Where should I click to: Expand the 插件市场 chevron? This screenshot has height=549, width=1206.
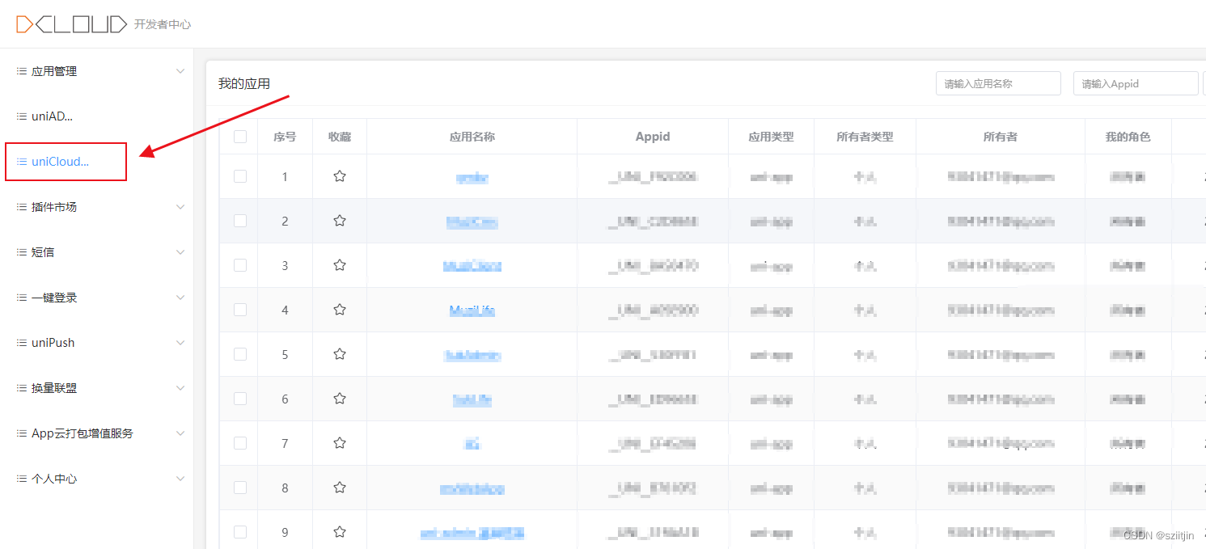pos(180,207)
